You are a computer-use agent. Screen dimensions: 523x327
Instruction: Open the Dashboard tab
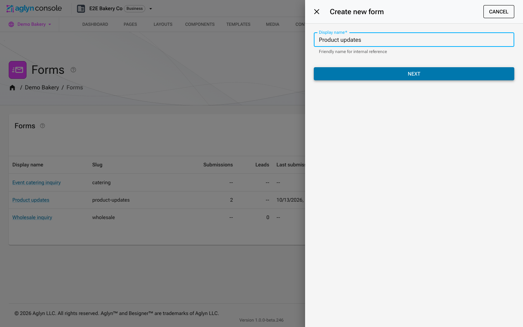pyautogui.click(x=95, y=24)
